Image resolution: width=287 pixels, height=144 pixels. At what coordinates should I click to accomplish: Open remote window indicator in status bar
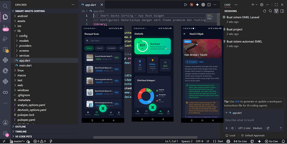pyautogui.click(x=4, y=141)
